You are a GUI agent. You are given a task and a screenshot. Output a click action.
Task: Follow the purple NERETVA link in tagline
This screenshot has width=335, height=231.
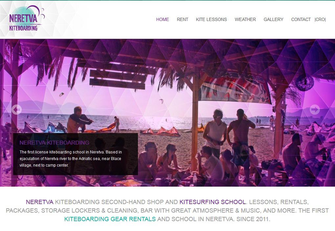click(x=39, y=202)
